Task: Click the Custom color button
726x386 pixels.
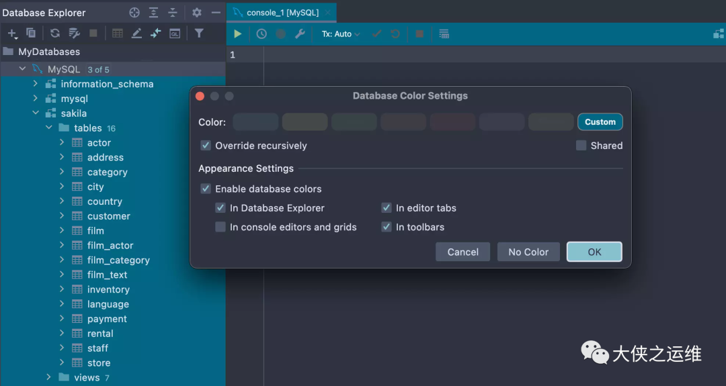Action: click(600, 122)
